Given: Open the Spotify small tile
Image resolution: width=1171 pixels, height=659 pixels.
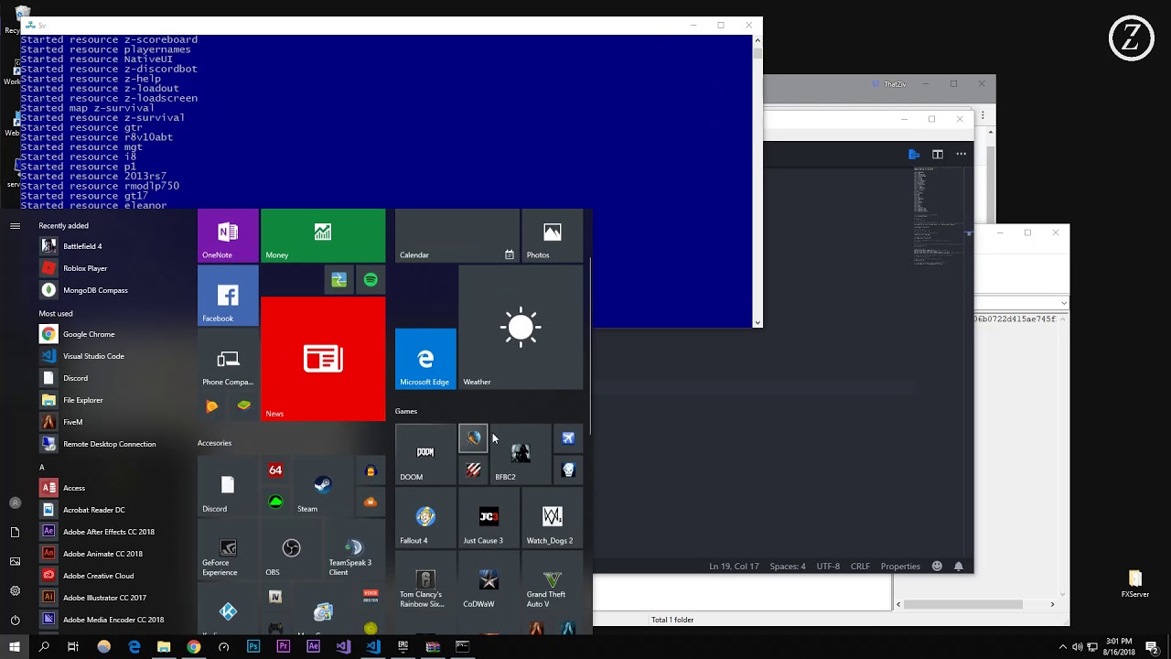Looking at the screenshot, I should 371,280.
